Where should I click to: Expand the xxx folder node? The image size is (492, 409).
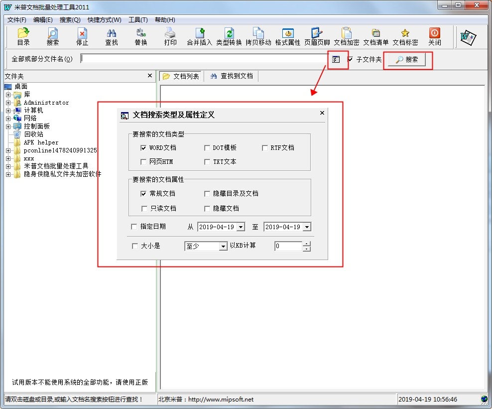(x=8, y=158)
